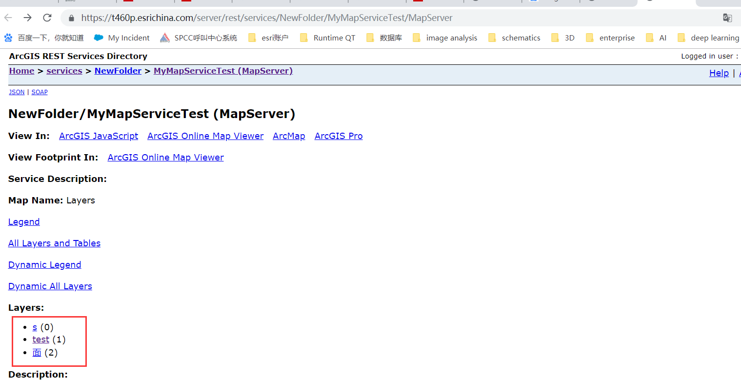Go forward with the arrow icon
Screen dimensions: 741x380
click(x=28, y=18)
